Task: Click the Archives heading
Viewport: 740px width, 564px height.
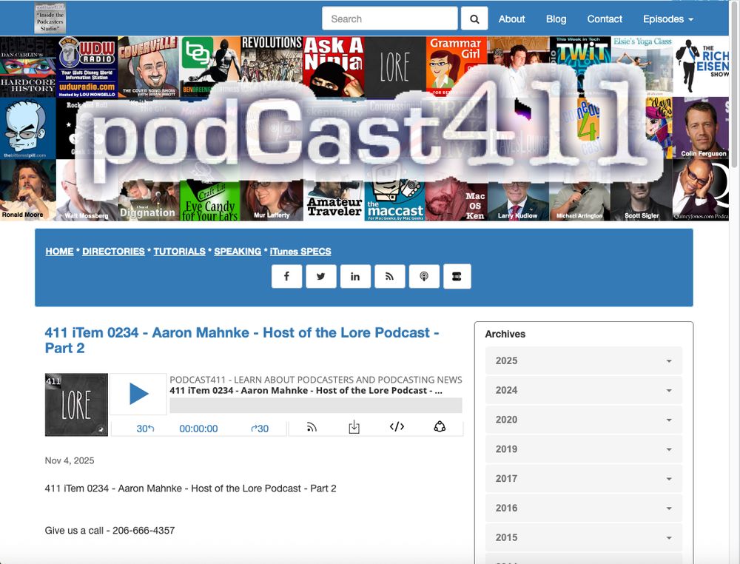Action: pyautogui.click(x=505, y=334)
